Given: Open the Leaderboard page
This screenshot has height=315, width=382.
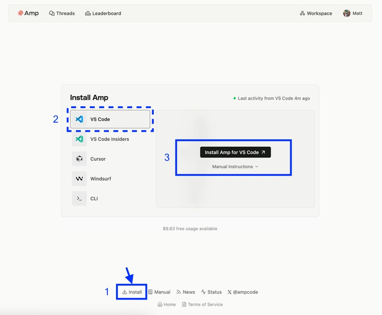Looking at the screenshot, I should [x=103, y=13].
